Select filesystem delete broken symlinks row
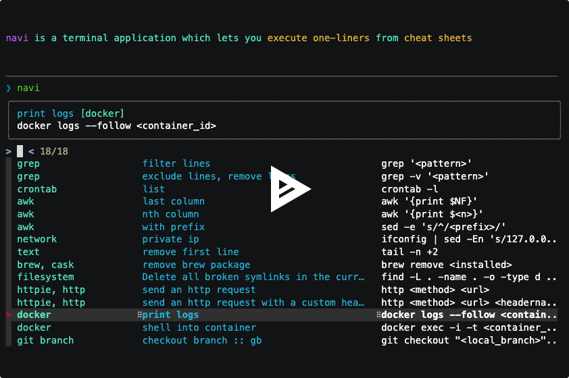This screenshot has width=569, height=378. pyautogui.click(x=253, y=277)
